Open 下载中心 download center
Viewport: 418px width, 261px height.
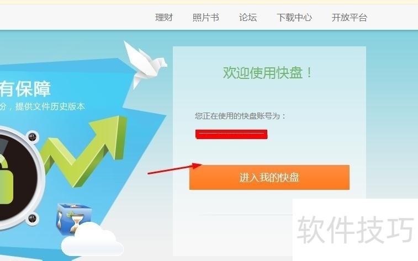tap(294, 18)
